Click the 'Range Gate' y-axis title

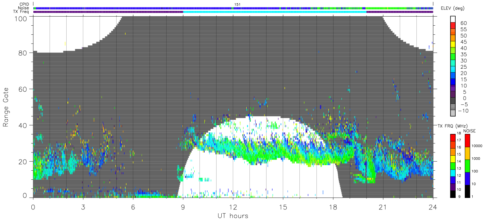point(6,107)
